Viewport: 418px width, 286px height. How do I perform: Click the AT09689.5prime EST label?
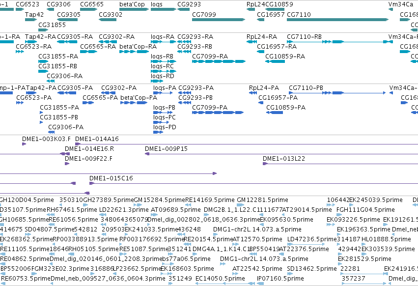[x=176, y=210]
